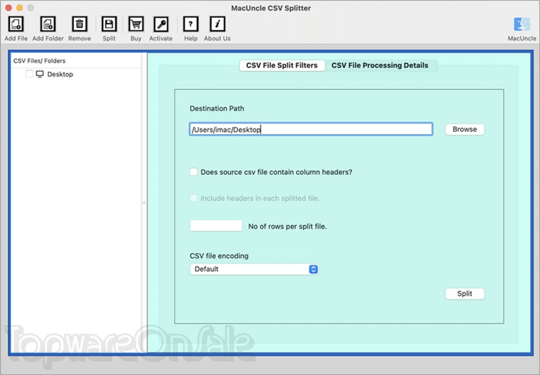Image resolution: width=540 pixels, height=375 pixels.
Task: Click the CSV file encoding label
Action: coord(219,256)
